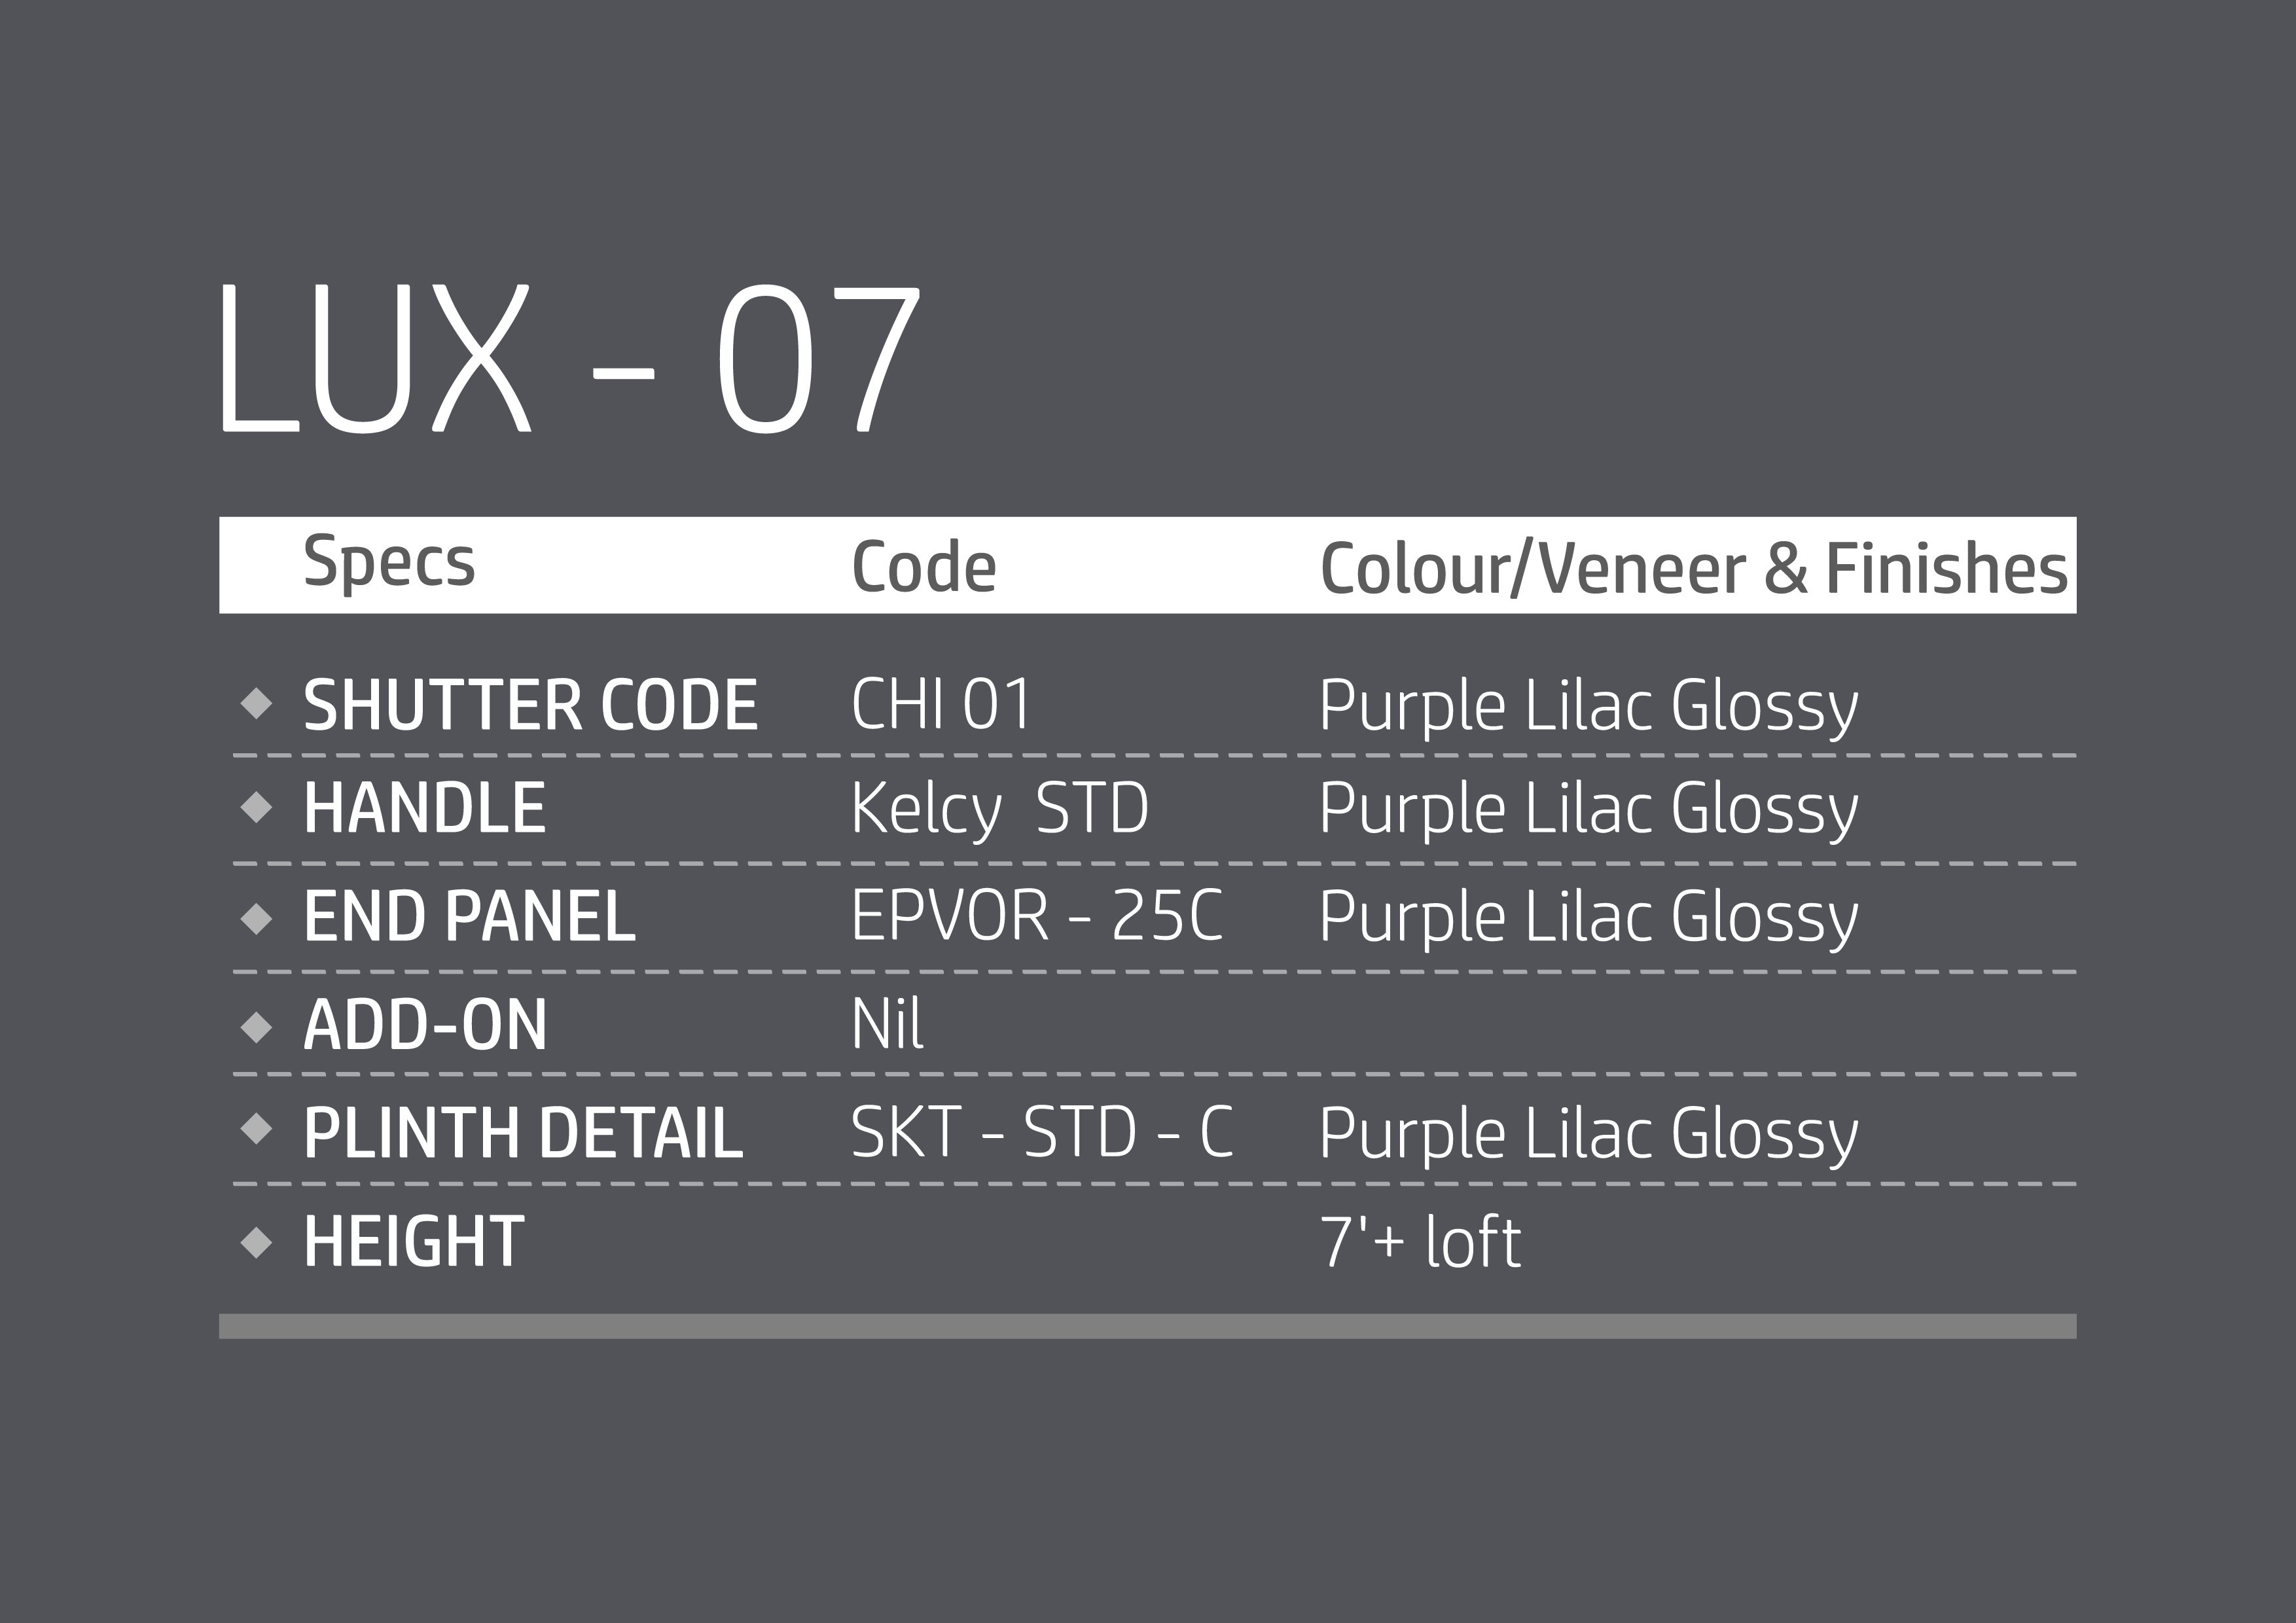Click the Kelcy STD handle code
The image size is (2296, 1623).
1000,808
